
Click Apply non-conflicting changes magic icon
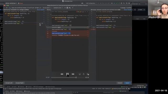coord(10,8)
